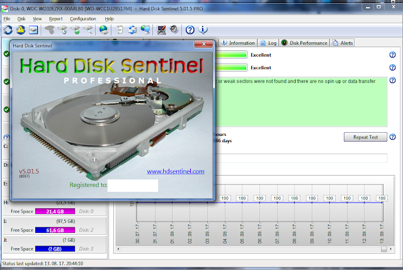Click the blue framed hard disk icon

click(x=33, y=30)
